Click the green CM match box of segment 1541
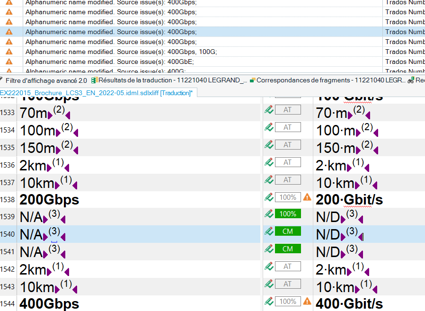 [x=288, y=249]
